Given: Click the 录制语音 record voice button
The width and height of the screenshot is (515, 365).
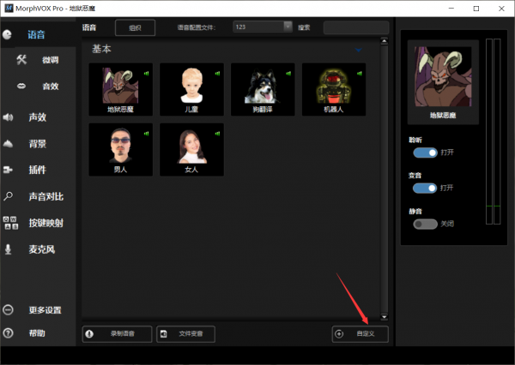Looking at the screenshot, I should coord(117,334).
